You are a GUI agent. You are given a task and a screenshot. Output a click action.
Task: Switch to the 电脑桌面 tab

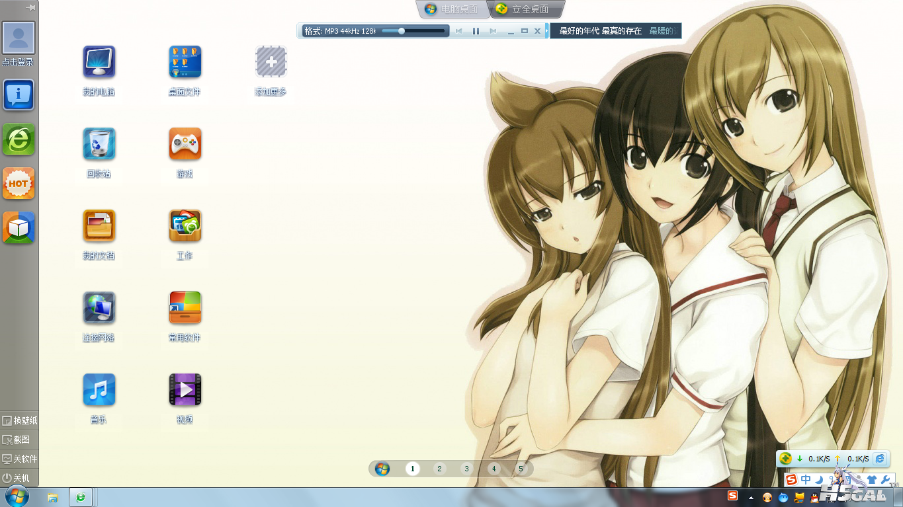click(453, 9)
